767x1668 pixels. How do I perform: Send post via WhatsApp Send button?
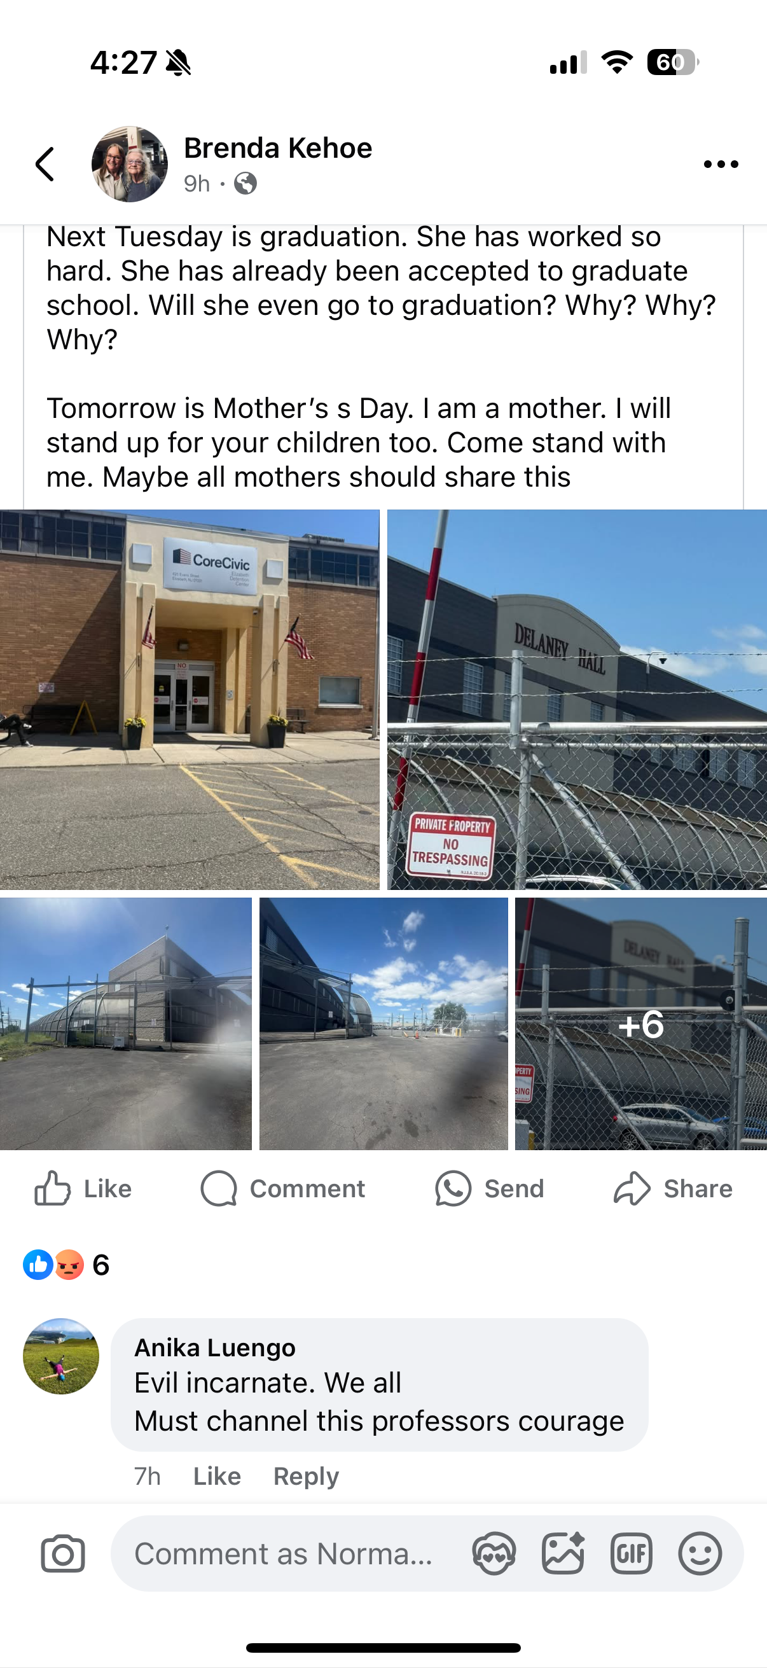(x=489, y=1188)
